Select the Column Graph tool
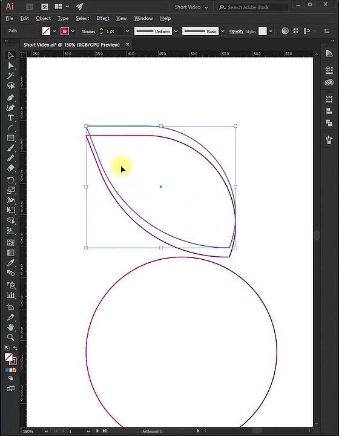The image size is (339, 436). (x=10, y=295)
